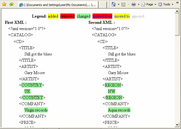The height and width of the screenshot is (129, 181).
Task: Click the Home icon in toolbar
Action: click(x=114, y=4)
